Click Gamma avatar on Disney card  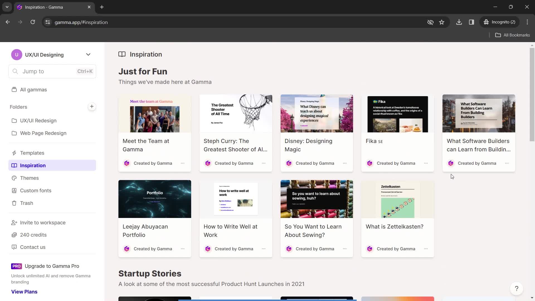coord(289,163)
